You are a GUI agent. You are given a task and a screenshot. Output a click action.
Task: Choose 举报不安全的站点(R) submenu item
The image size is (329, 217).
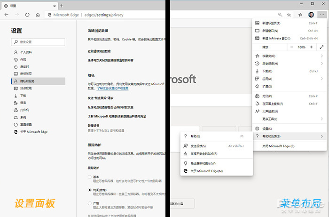pyautogui.click(x=217, y=154)
